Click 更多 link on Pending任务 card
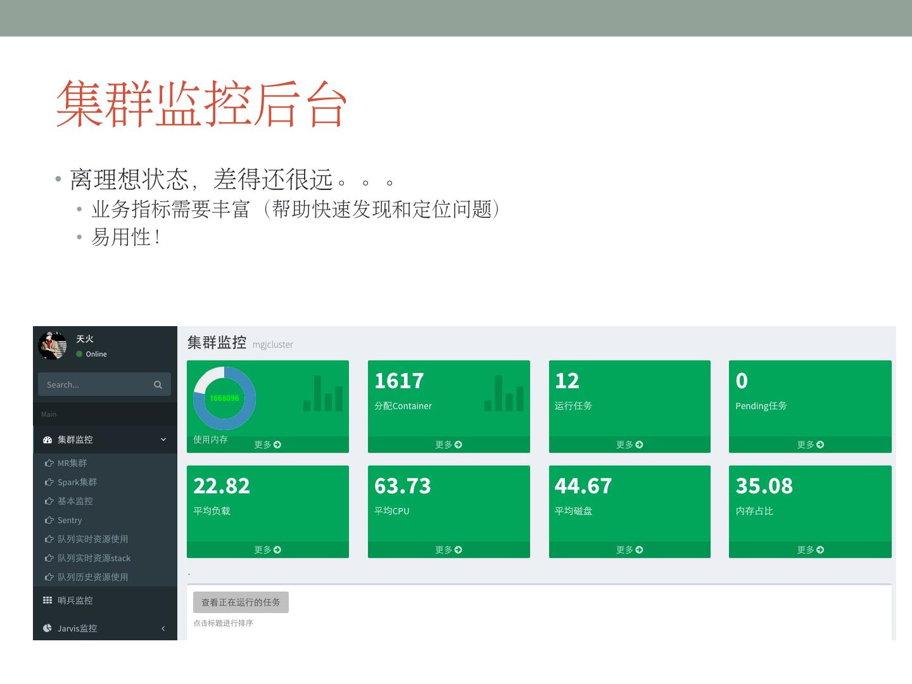912x684 pixels. point(810,445)
